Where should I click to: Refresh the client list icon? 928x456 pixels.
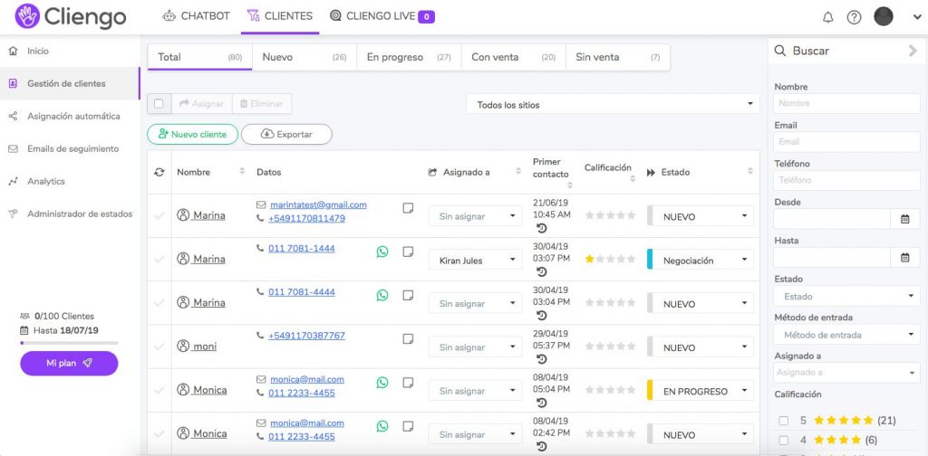pyautogui.click(x=159, y=172)
